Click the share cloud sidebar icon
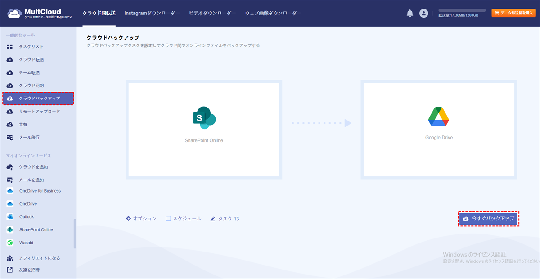540x279 pixels. pos(10,125)
